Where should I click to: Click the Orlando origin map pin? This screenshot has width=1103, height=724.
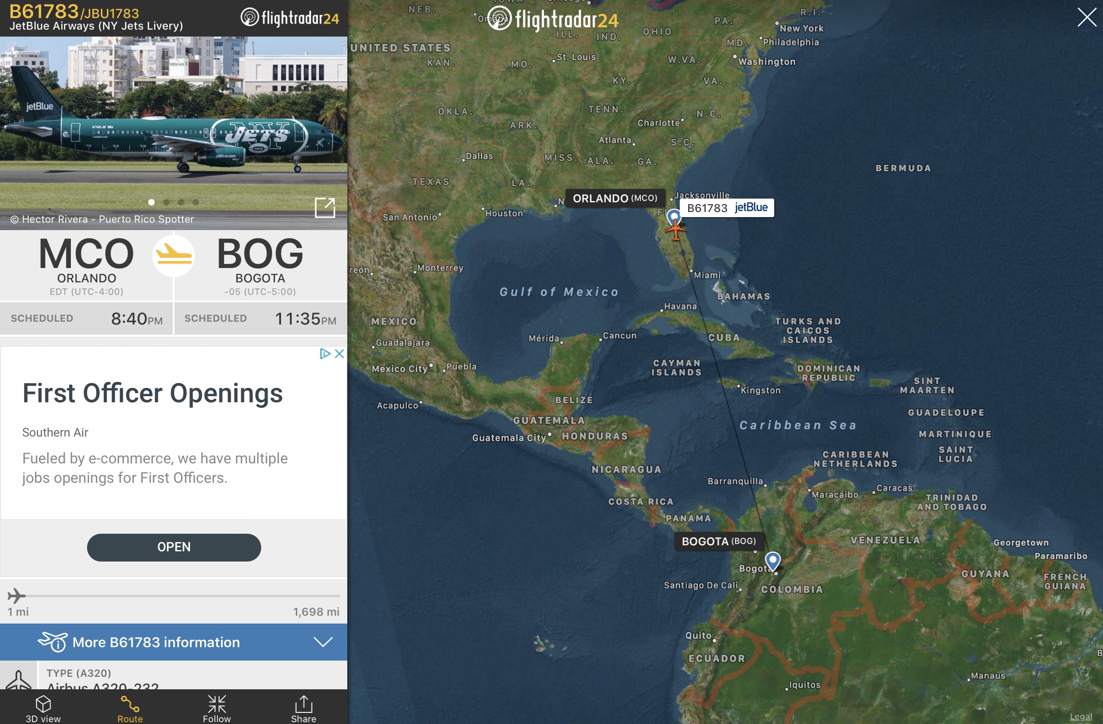pos(674,217)
